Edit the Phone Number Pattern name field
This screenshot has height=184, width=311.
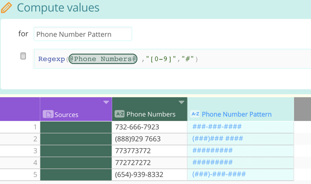[x=83, y=34]
